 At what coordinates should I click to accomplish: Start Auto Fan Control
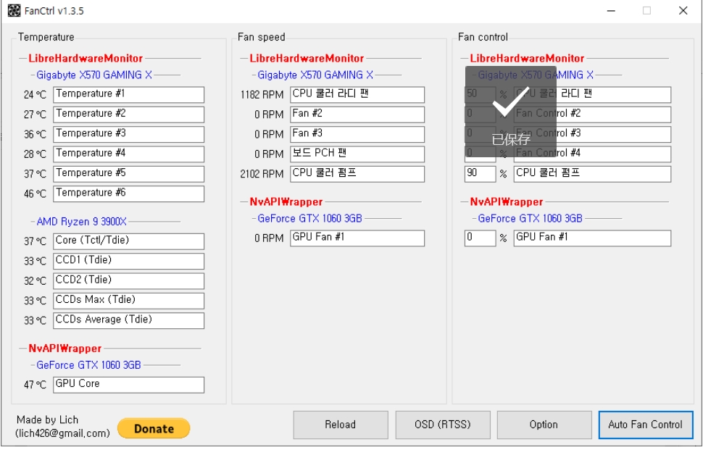(646, 425)
